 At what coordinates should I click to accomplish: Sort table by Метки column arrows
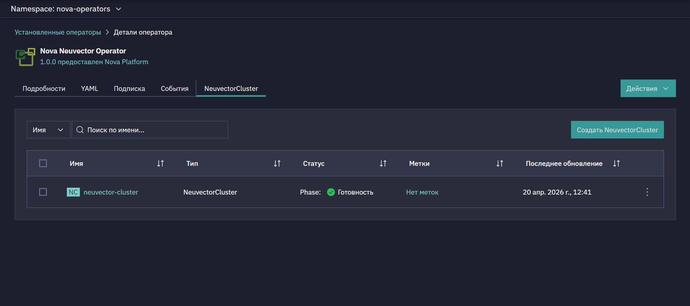click(500, 163)
